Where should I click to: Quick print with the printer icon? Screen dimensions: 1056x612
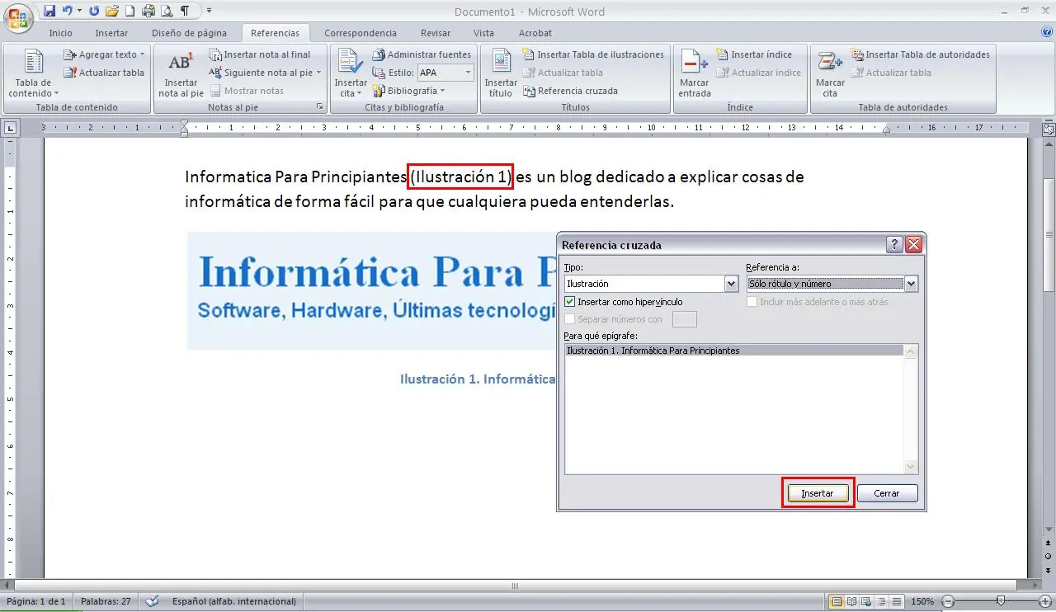click(148, 11)
